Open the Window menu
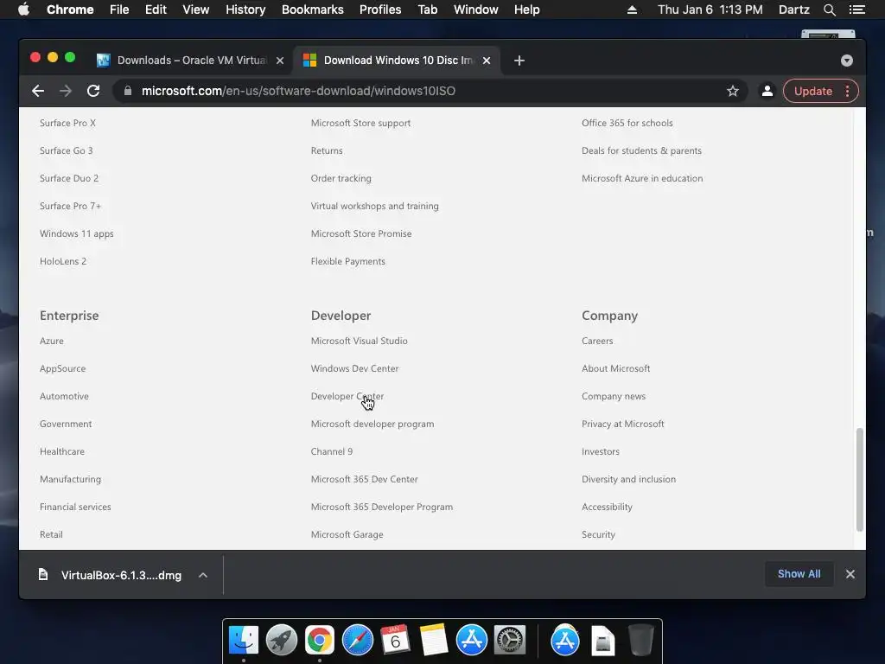 (476, 10)
